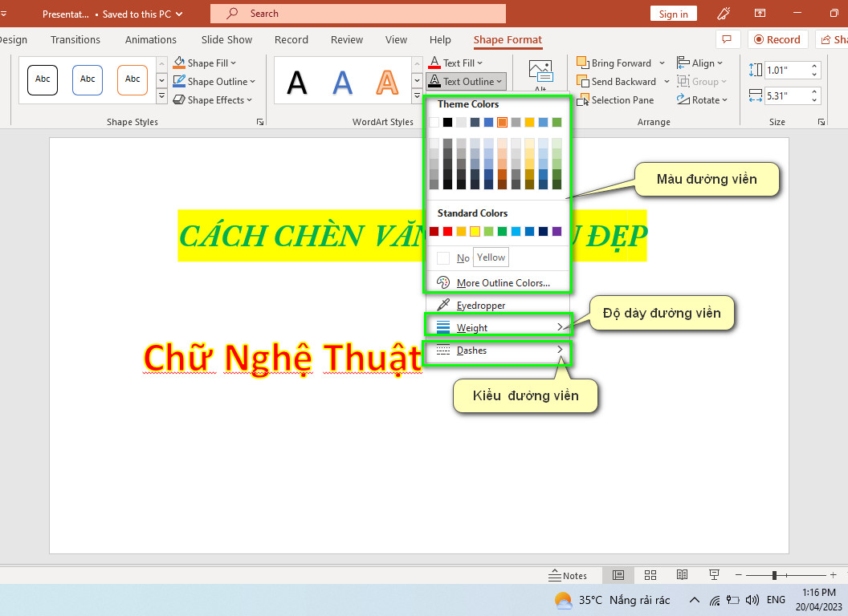The height and width of the screenshot is (616, 848).
Task: Expand the WordArt Styles gallery More arrow
Action: (417, 97)
